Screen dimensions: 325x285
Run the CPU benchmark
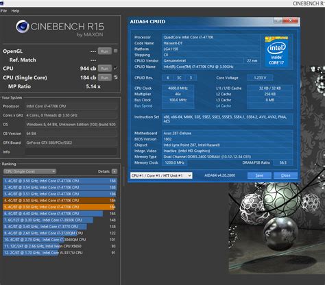click(x=105, y=69)
